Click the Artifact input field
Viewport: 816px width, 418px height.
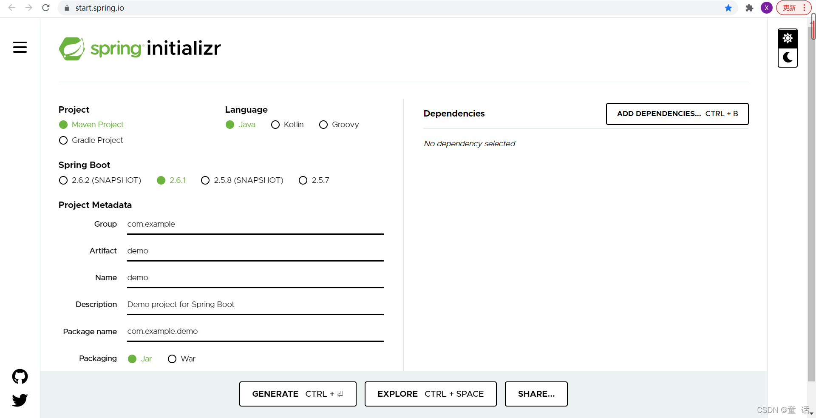point(255,251)
